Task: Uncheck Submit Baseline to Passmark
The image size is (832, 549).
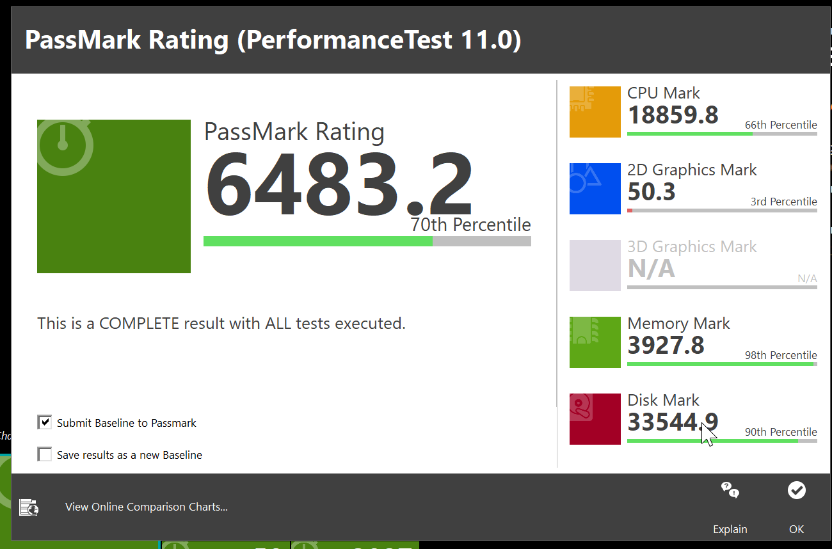Action: pos(45,422)
